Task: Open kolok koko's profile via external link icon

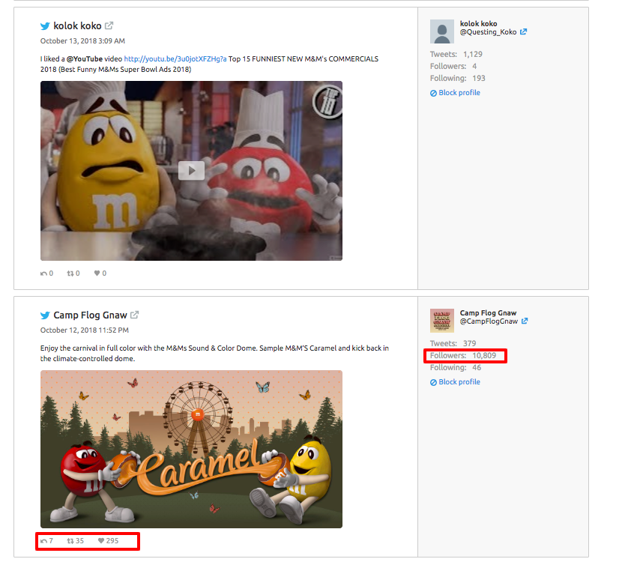Action: pos(107,24)
